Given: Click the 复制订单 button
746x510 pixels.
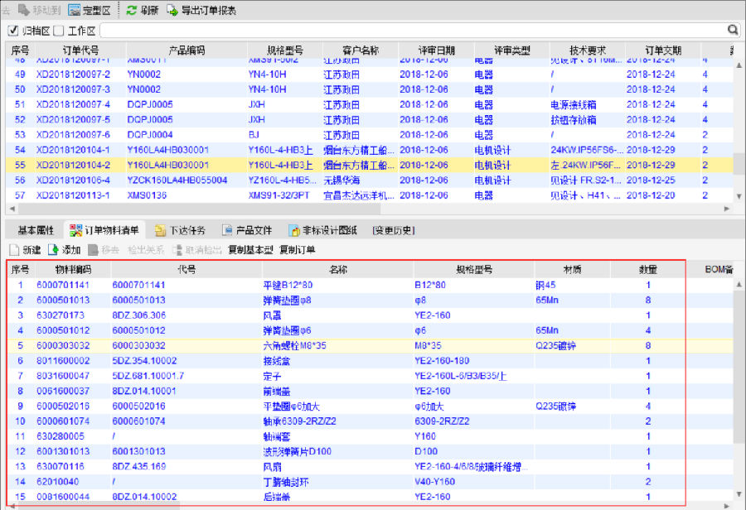Looking at the screenshot, I should (297, 250).
